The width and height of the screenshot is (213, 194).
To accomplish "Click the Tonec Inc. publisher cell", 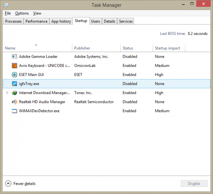I will click(x=83, y=93).
